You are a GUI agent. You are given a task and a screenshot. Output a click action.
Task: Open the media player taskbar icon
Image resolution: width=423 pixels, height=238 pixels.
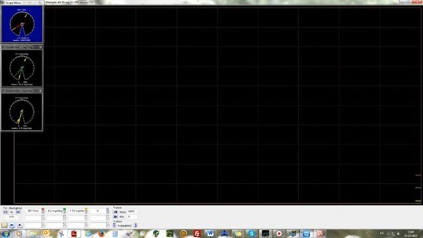pos(19,233)
